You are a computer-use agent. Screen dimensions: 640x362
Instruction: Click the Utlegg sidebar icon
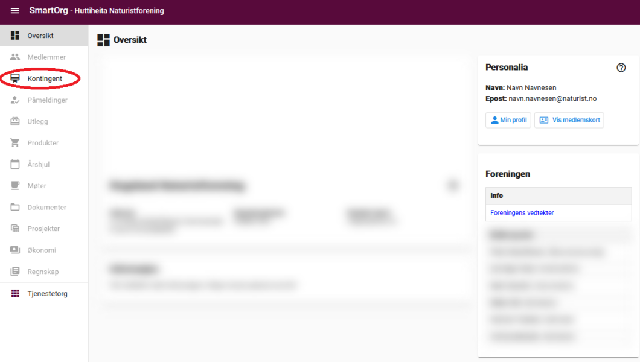point(15,121)
